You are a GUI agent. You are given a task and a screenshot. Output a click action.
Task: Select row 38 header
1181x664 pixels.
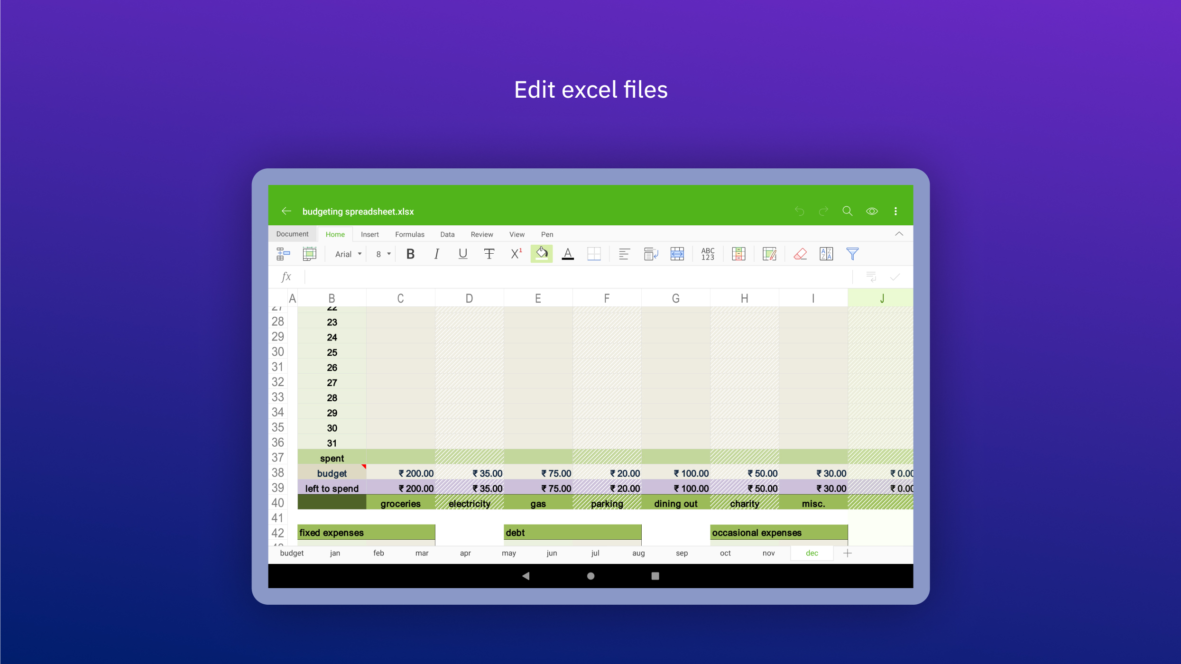278,473
